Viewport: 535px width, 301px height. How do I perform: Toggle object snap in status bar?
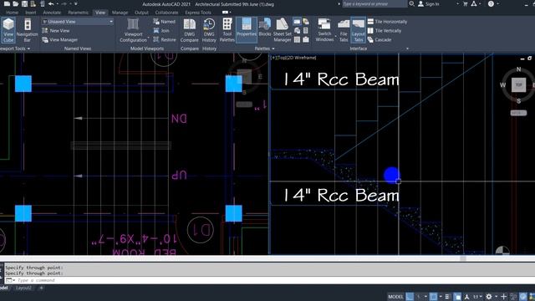click(x=433, y=297)
